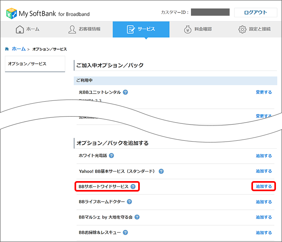This screenshot has width=282, height=242.
Task: Click the document-pencil icon in the サービス tab
Action: tap(131, 29)
